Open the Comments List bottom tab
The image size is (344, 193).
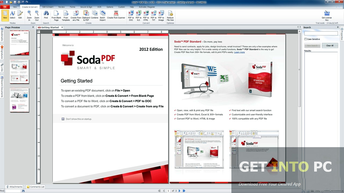(35, 187)
